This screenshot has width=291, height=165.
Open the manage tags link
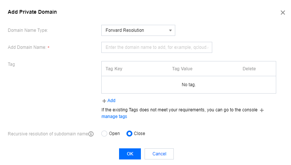coord(114,117)
